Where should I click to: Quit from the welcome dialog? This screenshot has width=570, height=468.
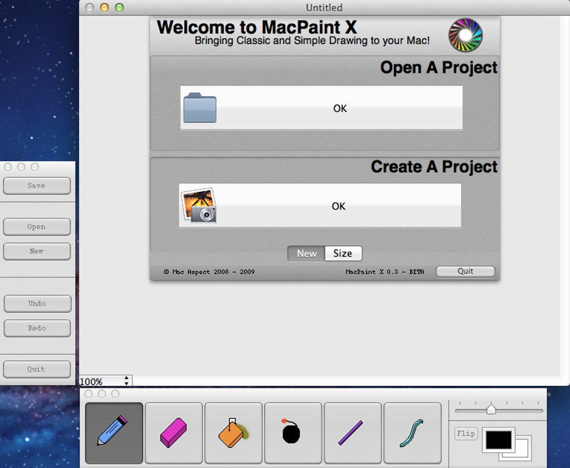pyautogui.click(x=465, y=271)
